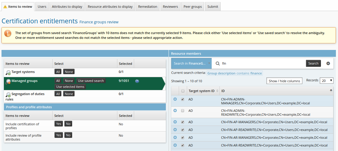
Task: Sort by the ID column header arrow
Action: coord(331,90)
